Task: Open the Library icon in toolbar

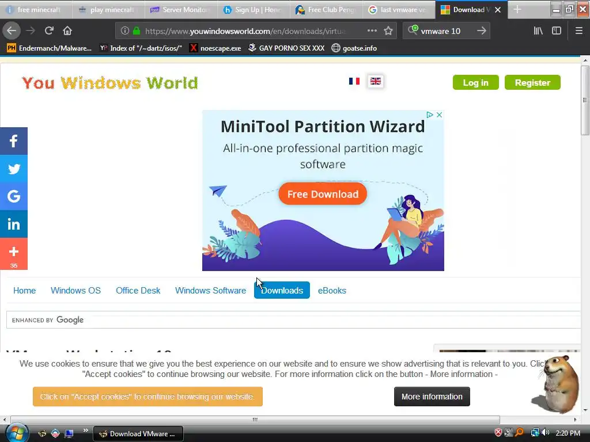Action: click(x=538, y=31)
